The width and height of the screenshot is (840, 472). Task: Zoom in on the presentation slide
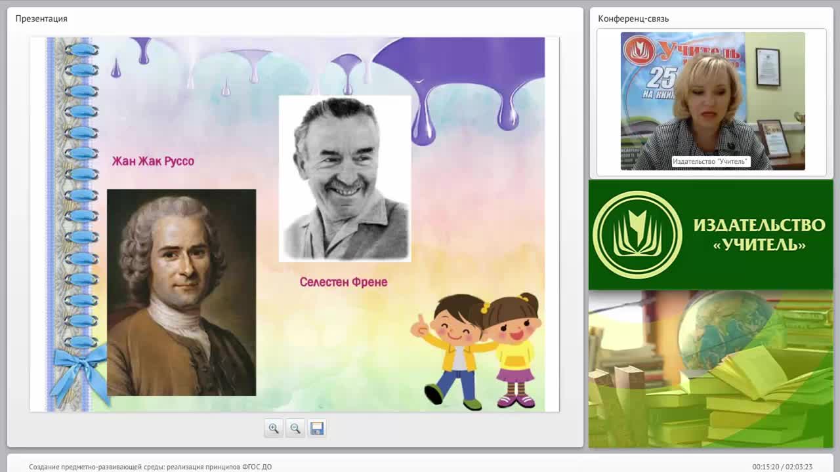tap(274, 428)
